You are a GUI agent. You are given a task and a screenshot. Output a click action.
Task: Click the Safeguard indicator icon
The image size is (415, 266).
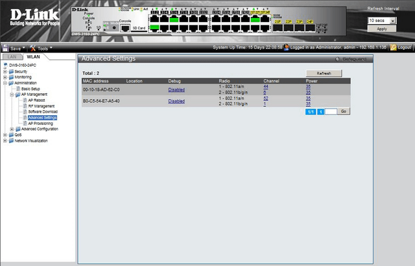338,59
